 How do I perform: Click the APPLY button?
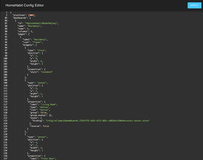coord(194,5)
